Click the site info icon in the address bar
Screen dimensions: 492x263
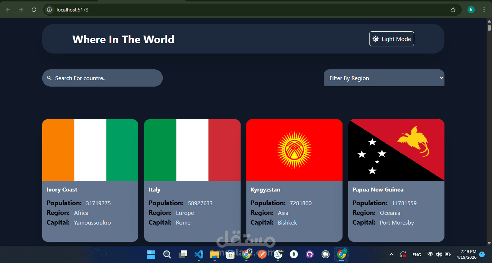(49, 10)
